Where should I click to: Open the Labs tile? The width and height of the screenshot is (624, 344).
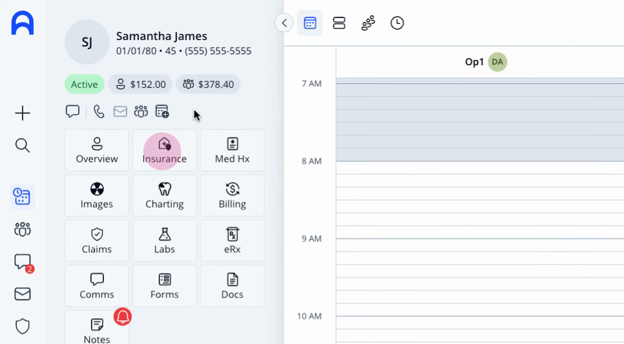point(164,241)
